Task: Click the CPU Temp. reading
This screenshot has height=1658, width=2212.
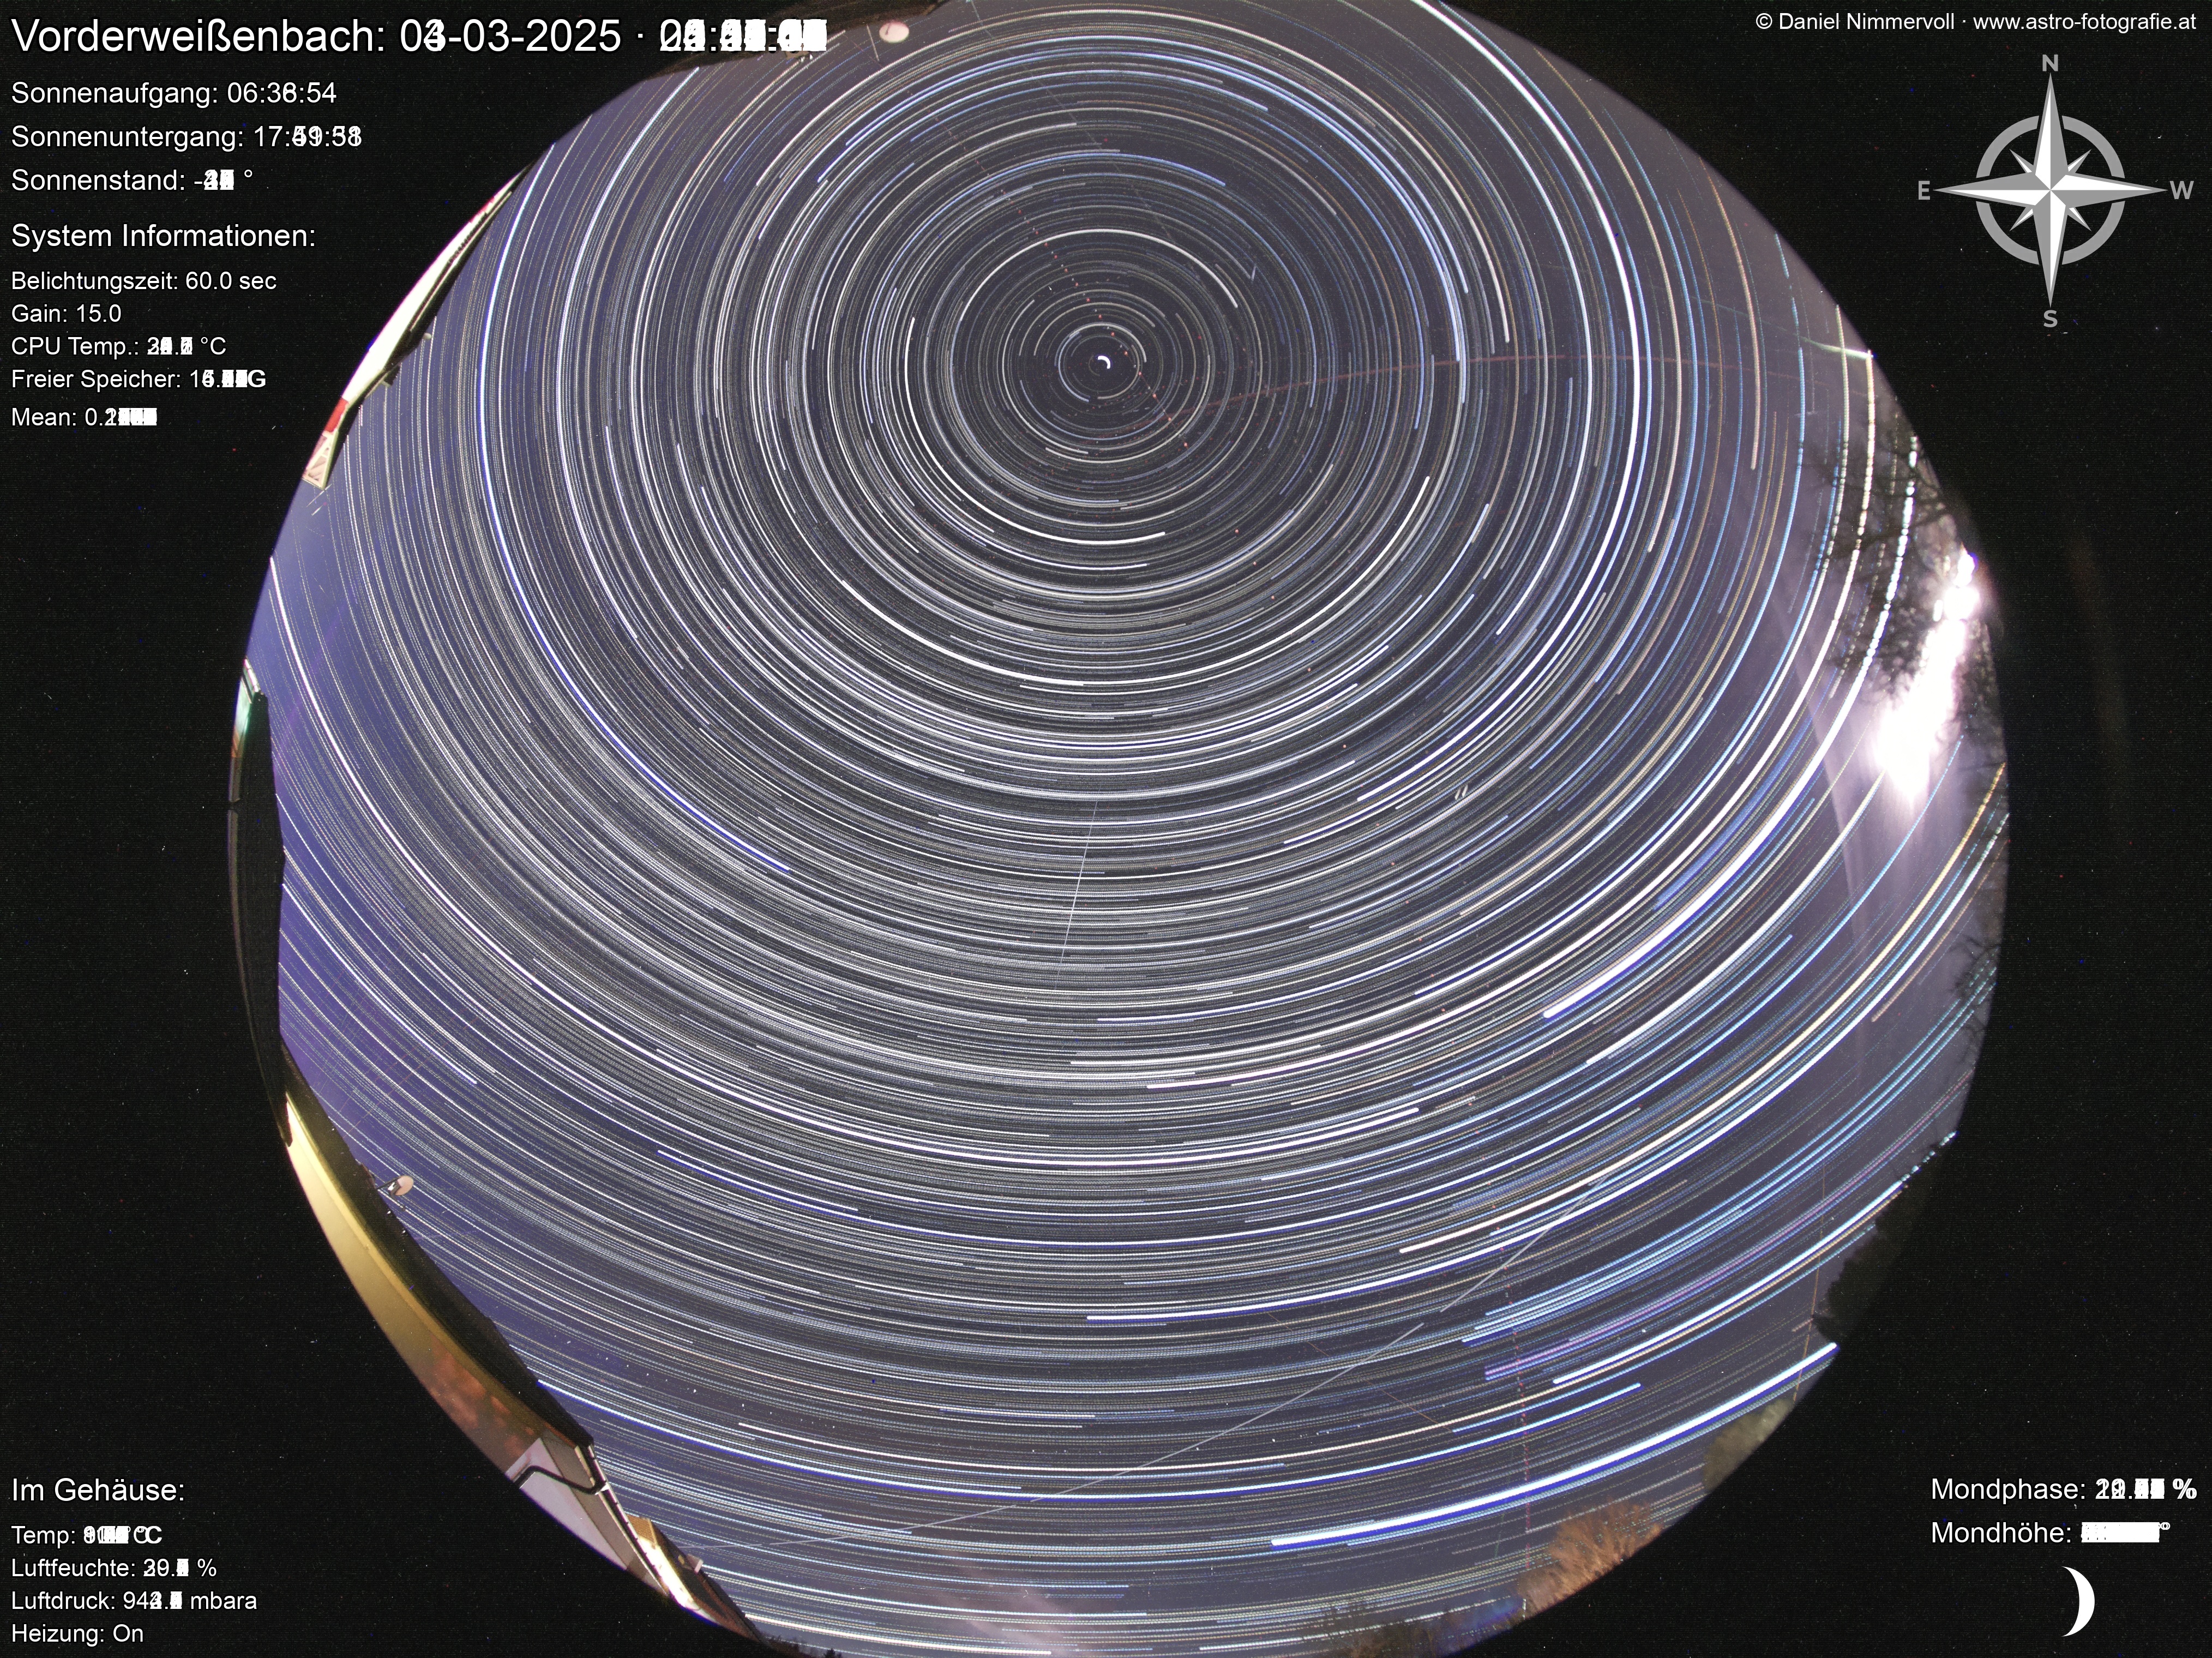Action: [118, 347]
